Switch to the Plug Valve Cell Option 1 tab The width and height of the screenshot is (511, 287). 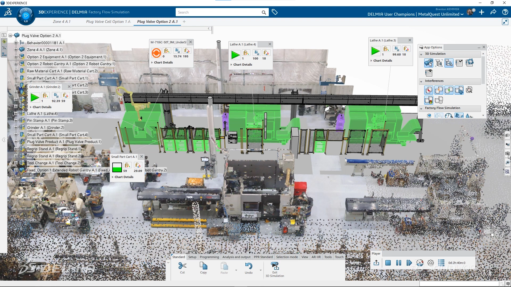pos(108,22)
